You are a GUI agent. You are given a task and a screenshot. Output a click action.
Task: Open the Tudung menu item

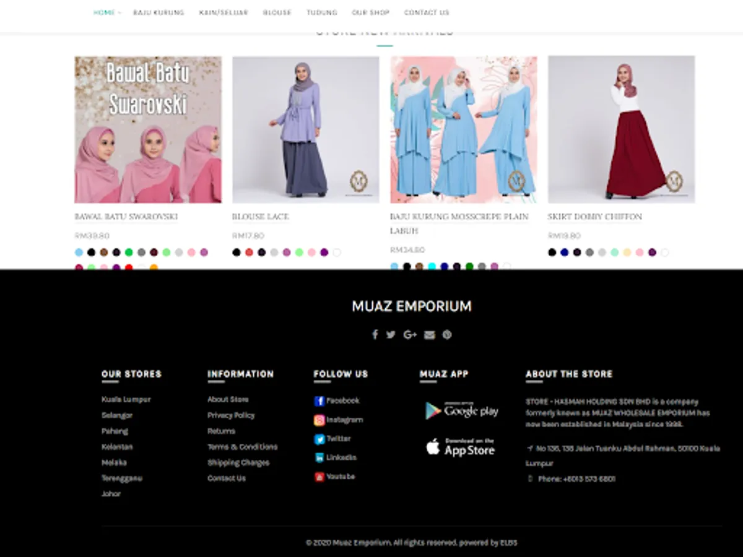point(322,12)
